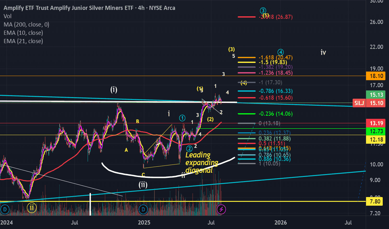
Task: Click the purple lightning bolt event icon
Action: [221, 209]
